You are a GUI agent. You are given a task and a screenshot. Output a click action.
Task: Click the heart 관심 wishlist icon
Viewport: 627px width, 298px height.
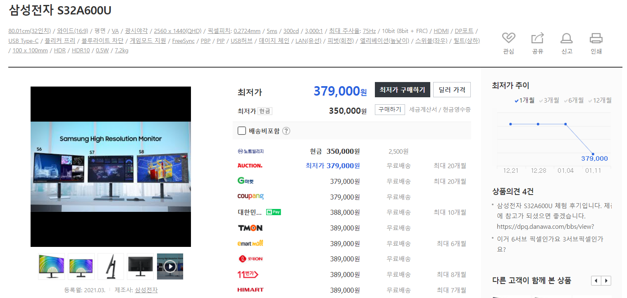point(508,38)
